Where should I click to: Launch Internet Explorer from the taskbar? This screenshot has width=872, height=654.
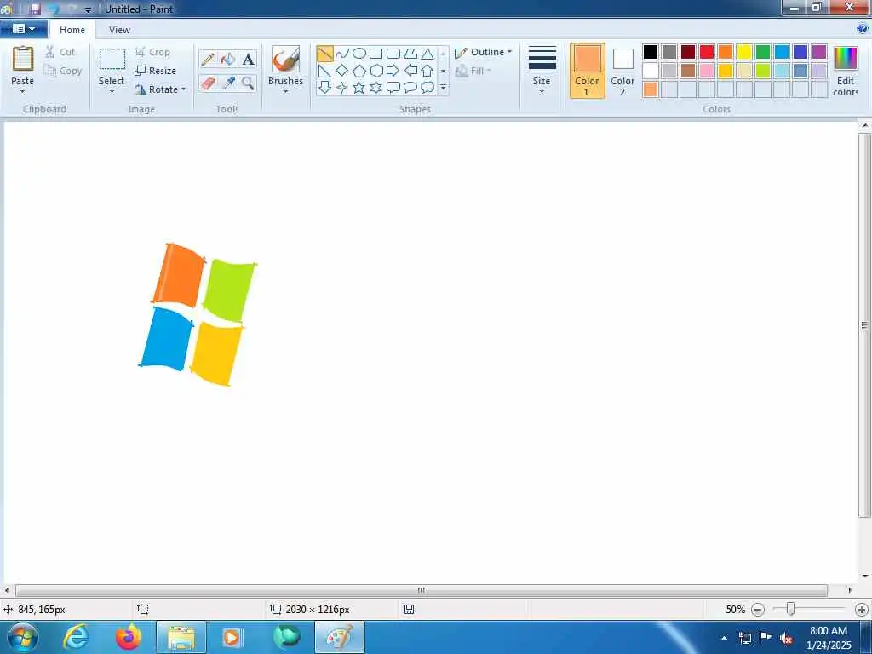pos(75,637)
